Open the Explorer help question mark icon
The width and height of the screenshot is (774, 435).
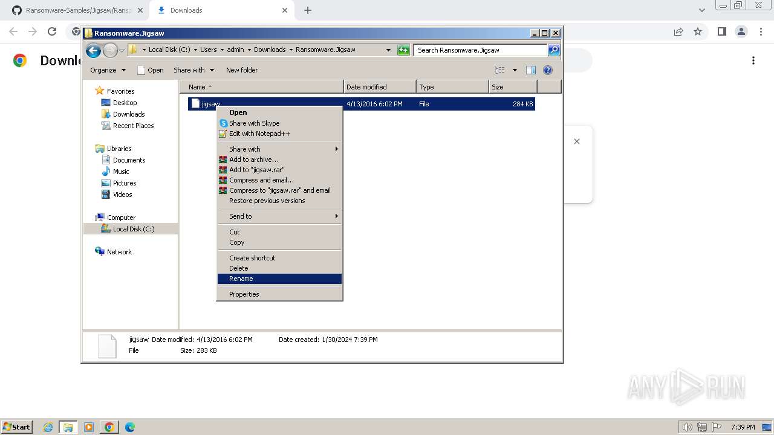pos(548,70)
